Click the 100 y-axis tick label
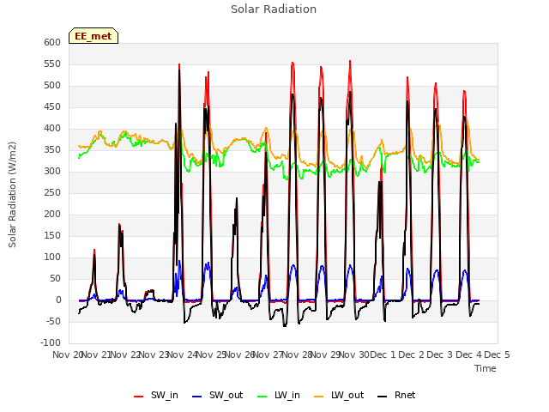 tap(52, 257)
